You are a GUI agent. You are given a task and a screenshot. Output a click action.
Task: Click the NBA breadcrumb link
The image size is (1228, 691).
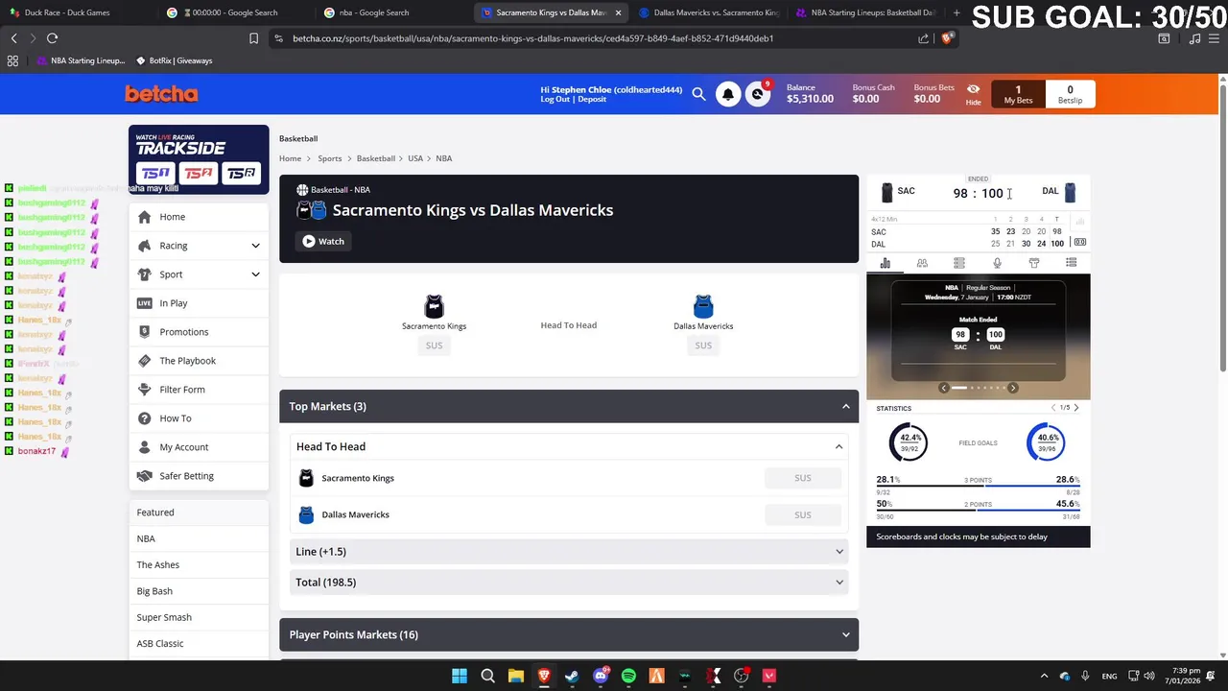click(x=443, y=158)
